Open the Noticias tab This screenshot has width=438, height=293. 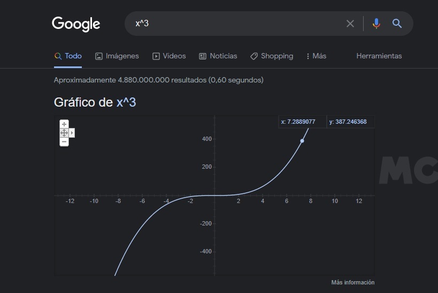tap(218, 56)
